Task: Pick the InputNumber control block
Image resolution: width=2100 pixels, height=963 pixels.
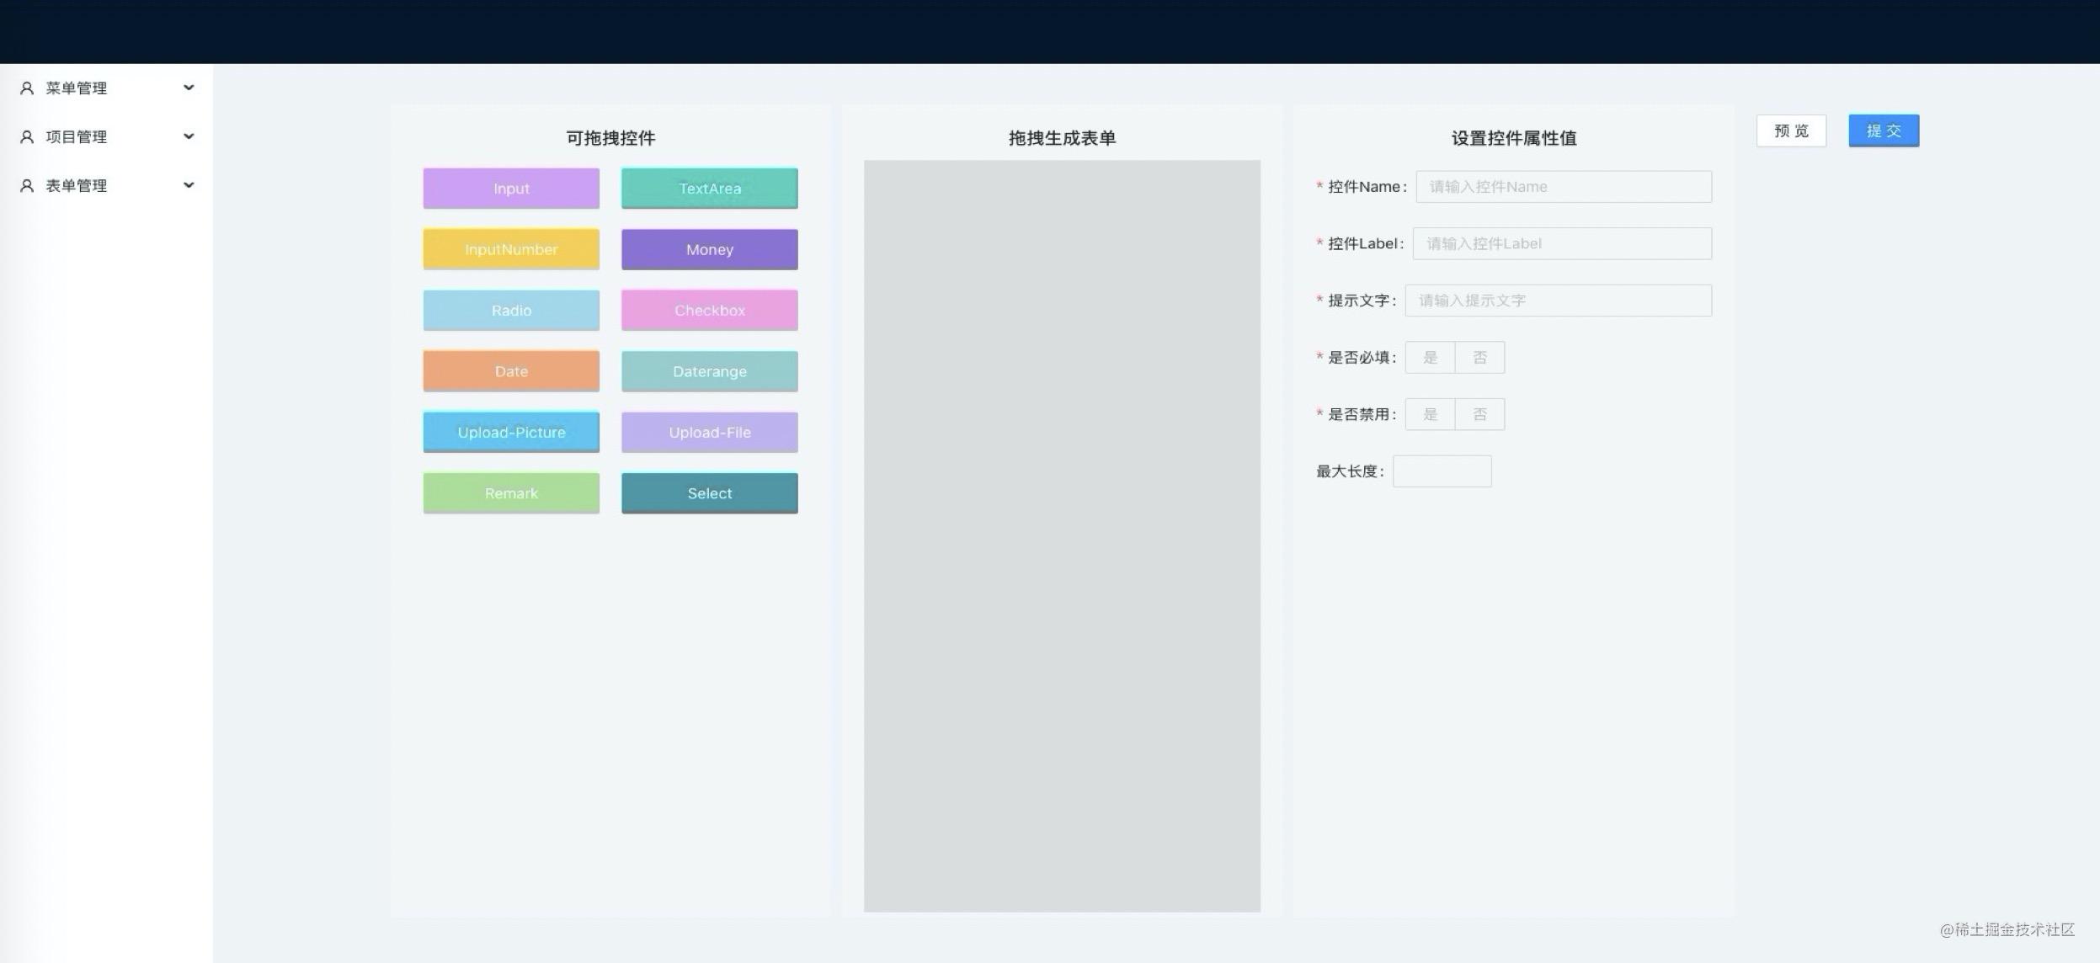Action: (511, 249)
